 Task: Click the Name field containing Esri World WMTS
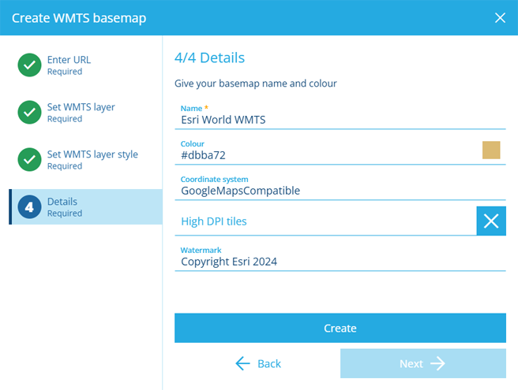(340, 117)
